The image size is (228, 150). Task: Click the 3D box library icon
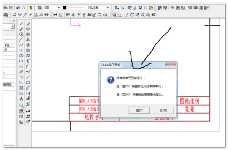tap(165, 8)
